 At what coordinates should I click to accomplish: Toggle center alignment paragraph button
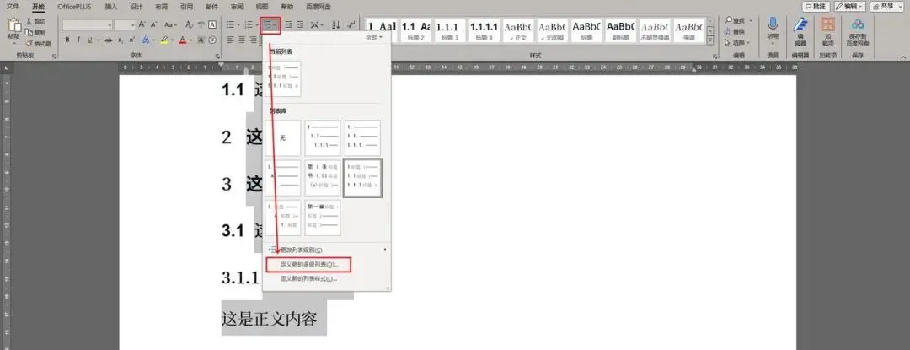click(242, 40)
